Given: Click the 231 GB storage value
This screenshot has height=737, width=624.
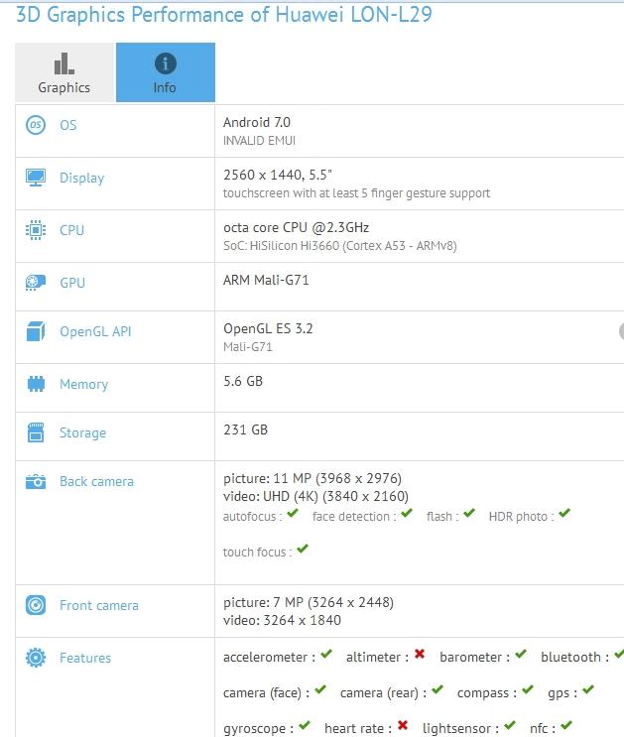Looking at the screenshot, I should pos(245,430).
